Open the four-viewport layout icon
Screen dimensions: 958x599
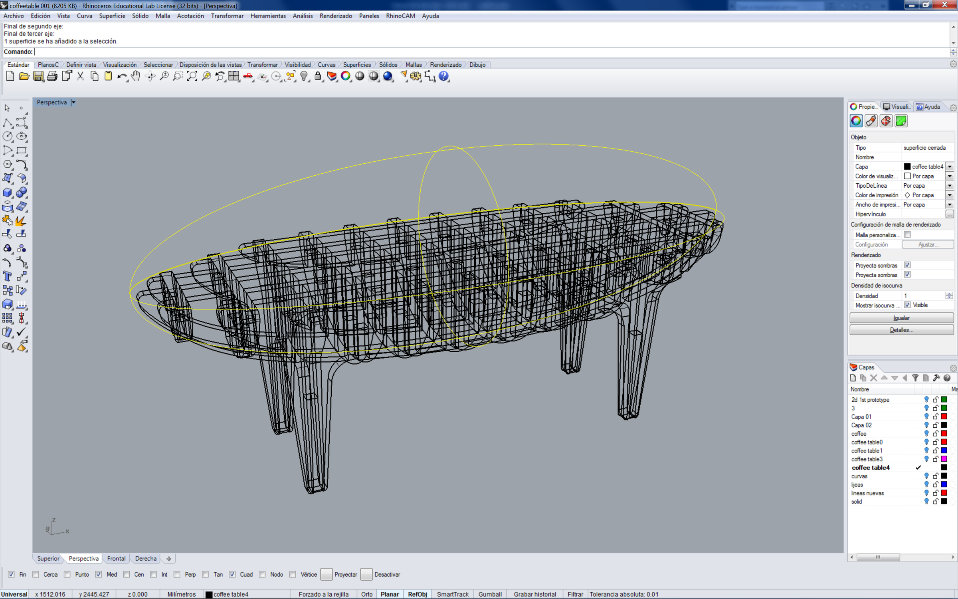[234, 76]
